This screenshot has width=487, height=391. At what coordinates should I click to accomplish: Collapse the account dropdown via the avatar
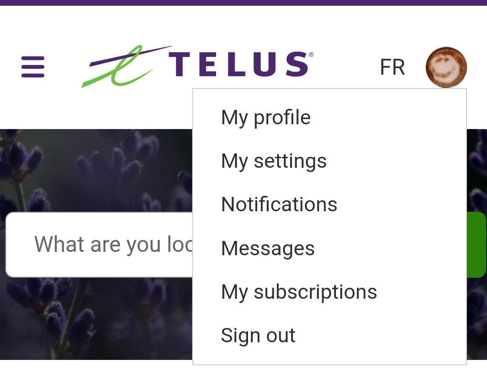(x=446, y=67)
